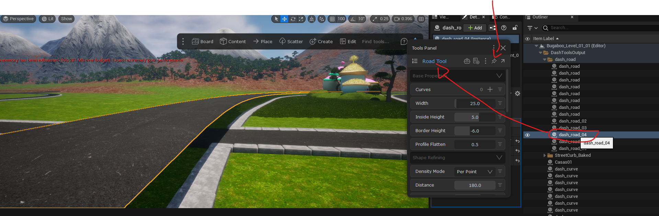Image resolution: width=659 pixels, height=216 pixels.
Task: Toggle surface snapping icon
Action: [321, 19]
